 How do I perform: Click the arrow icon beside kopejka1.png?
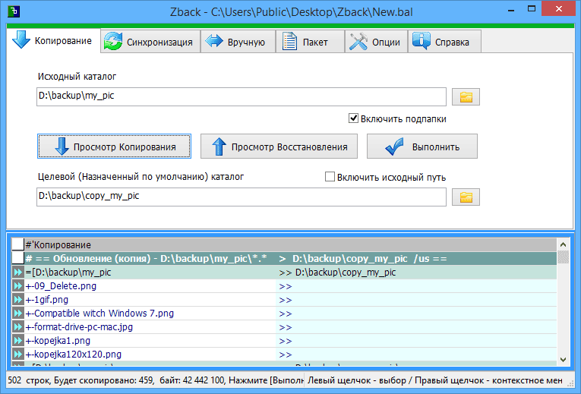[x=17, y=341]
